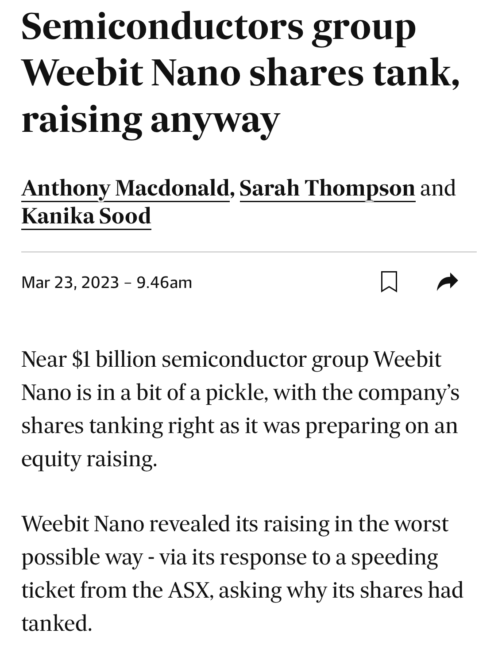Open Anthony Macdonald's author page
This screenshot has width=498, height=660.
pyautogui.click(x=125, y=188)
